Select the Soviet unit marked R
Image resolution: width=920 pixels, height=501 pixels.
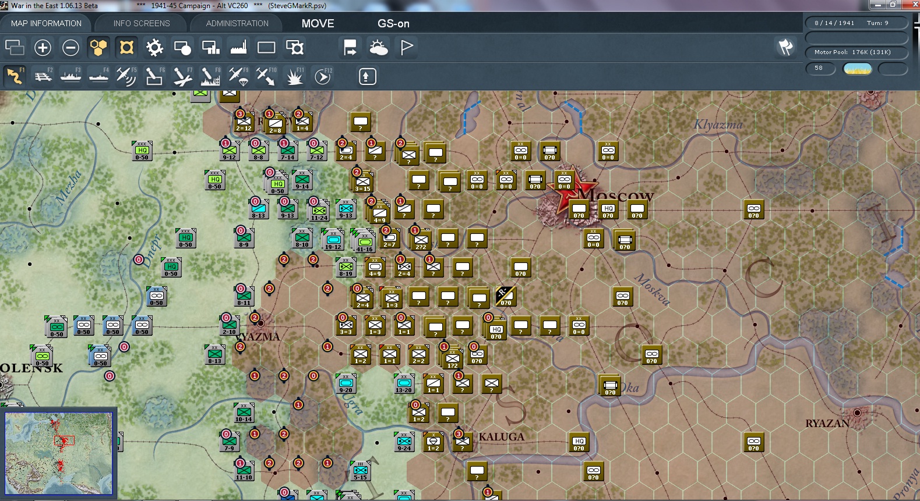point(505,296)
